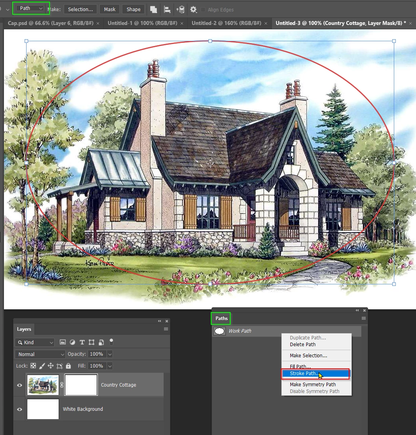416x435 pixels.
Task: Open the tool preset picker chevron
Action: click(8, 10)
